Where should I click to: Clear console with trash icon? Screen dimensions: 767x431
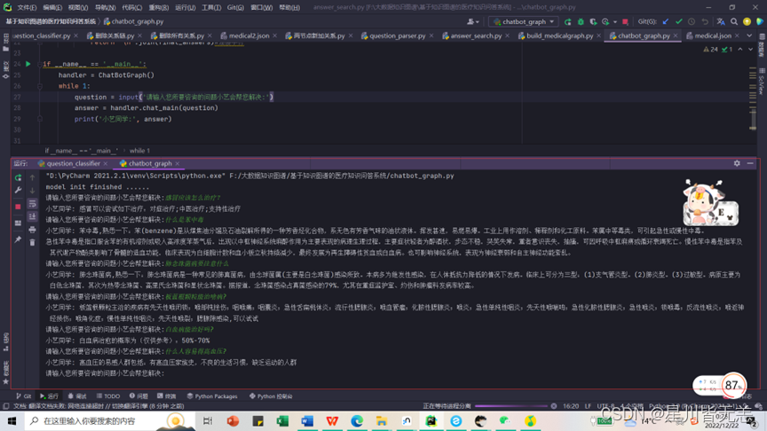pos(32,242)
